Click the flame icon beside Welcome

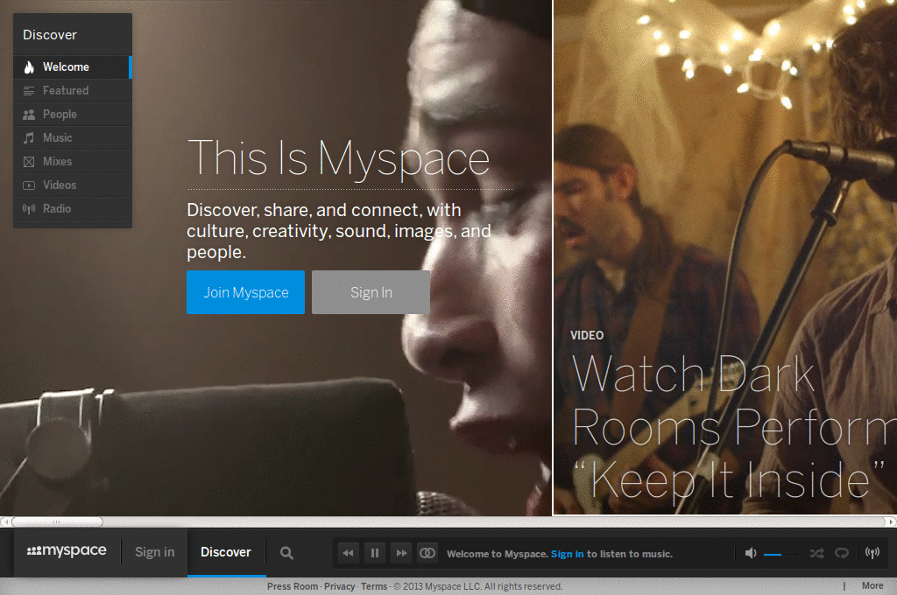coord(29,66)
